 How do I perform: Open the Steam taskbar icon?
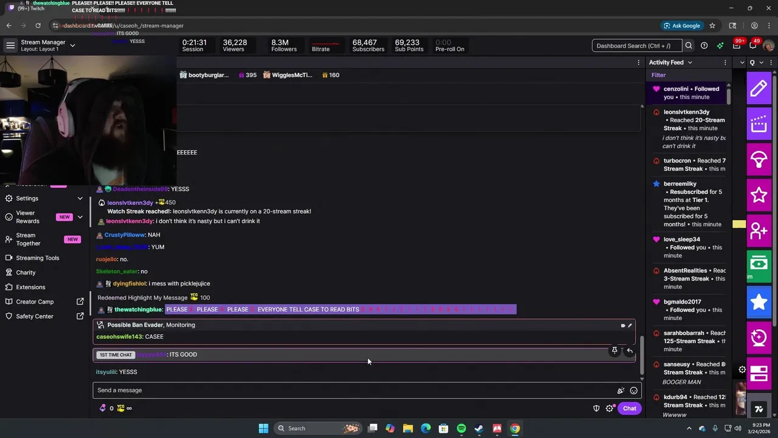[x=479, y=428]
